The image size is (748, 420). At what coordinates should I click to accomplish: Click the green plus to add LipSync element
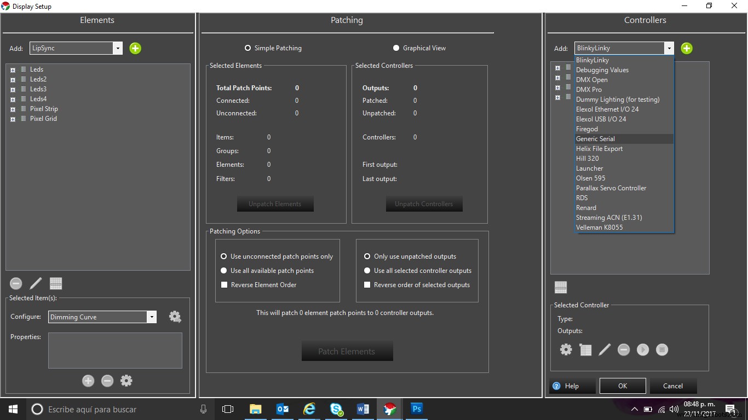135,48
